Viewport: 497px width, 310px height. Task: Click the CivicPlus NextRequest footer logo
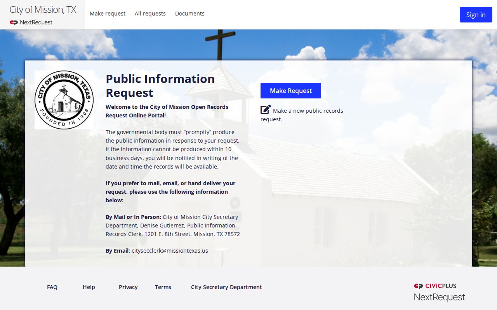pos(439,293)
